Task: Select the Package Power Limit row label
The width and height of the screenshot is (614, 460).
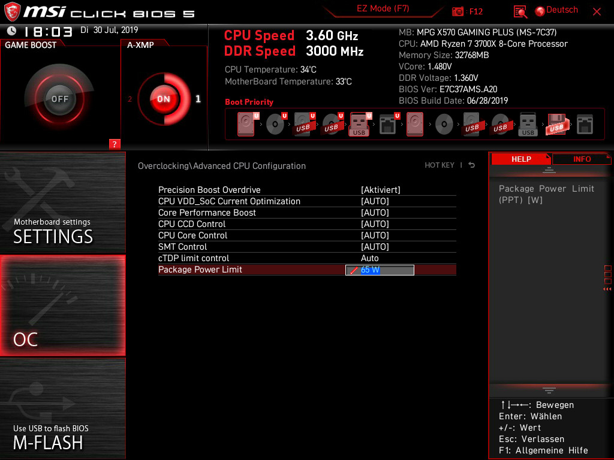Action: (200, 270)
